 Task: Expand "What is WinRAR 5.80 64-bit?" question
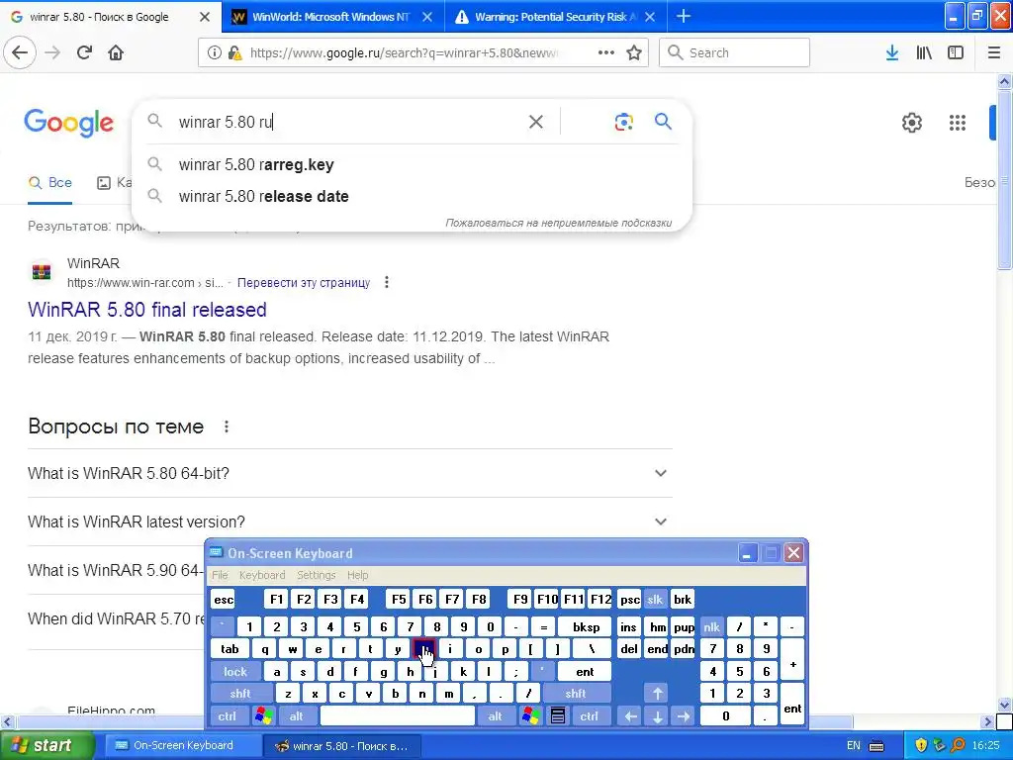pos(349,473)
